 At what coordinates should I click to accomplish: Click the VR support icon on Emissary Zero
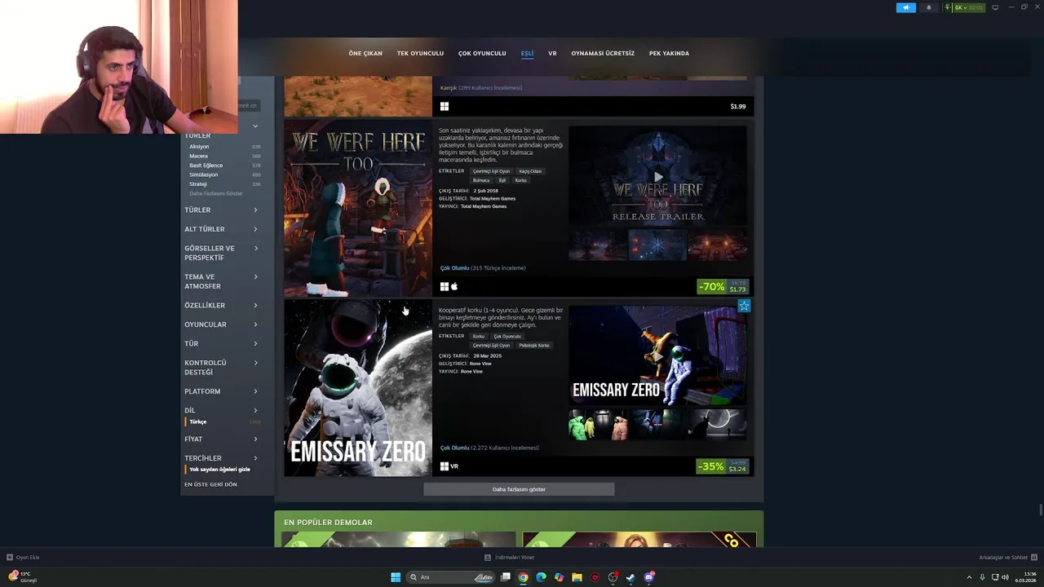(x=454, y=466)
